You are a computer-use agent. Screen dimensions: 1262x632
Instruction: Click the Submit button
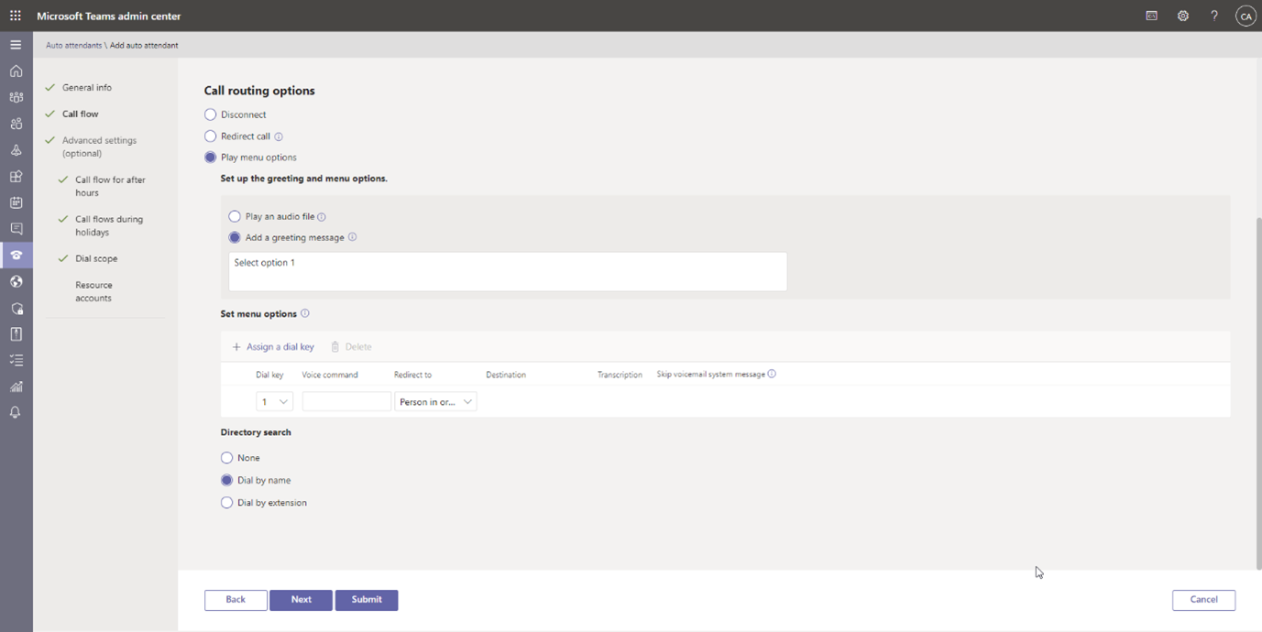(367, 600)
